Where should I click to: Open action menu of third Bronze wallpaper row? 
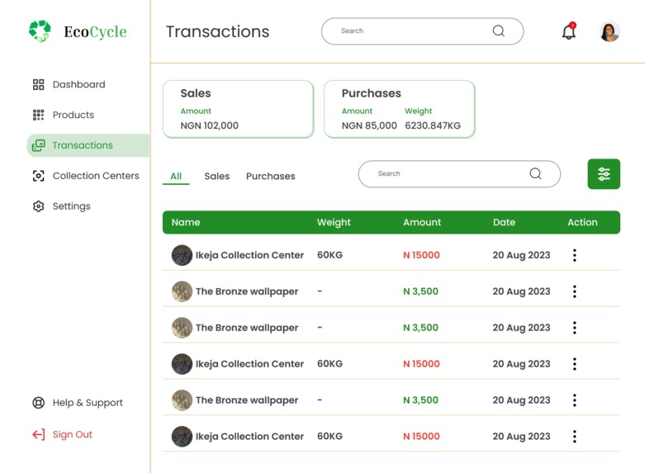tap(575, 400)
